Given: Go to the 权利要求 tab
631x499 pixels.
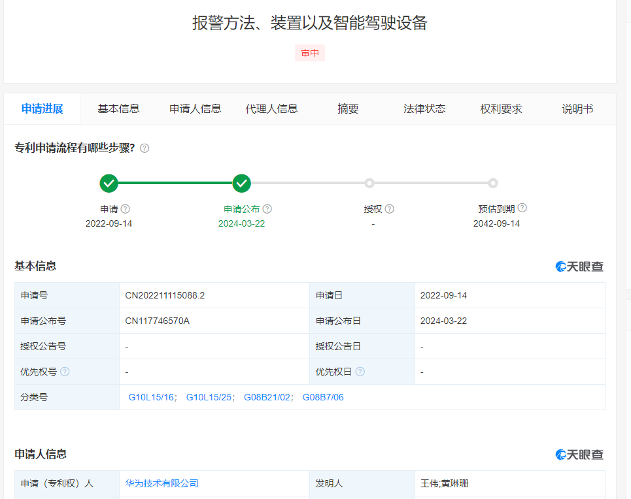Looking at the screenshot, I should pyautogui.click(x=501, y=109).
